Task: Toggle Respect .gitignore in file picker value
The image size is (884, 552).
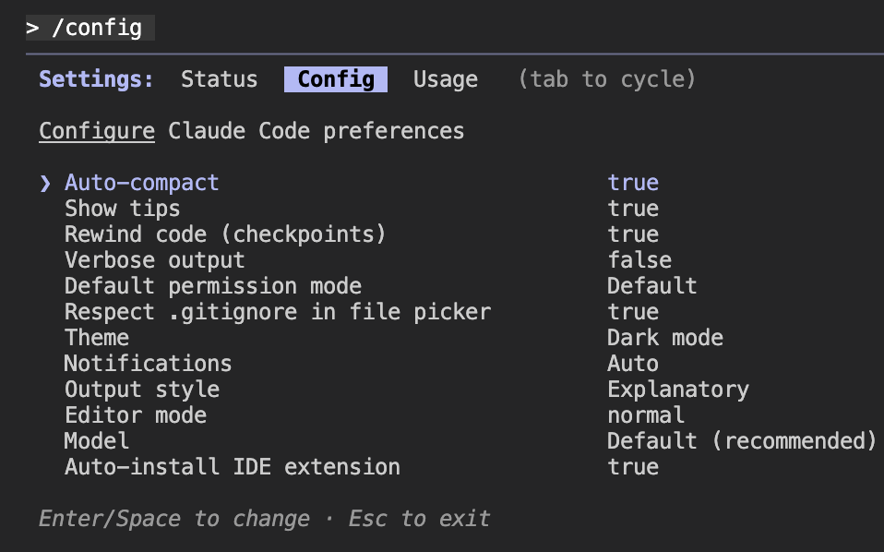Action: (633, 312)
